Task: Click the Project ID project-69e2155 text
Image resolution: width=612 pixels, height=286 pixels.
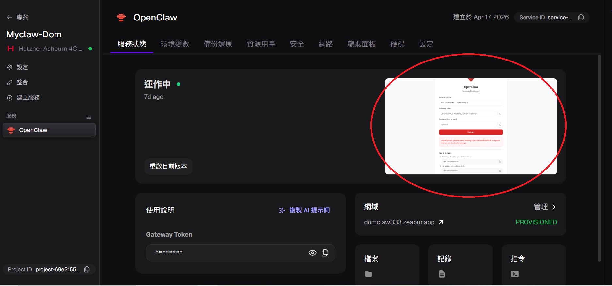Action: [x=44, y=269]
